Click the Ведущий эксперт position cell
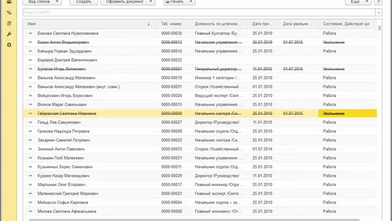The image size is (392, 221). [x=218, y=96]
